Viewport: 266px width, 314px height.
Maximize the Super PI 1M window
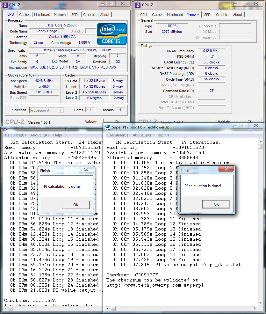(x=244, y=126)
